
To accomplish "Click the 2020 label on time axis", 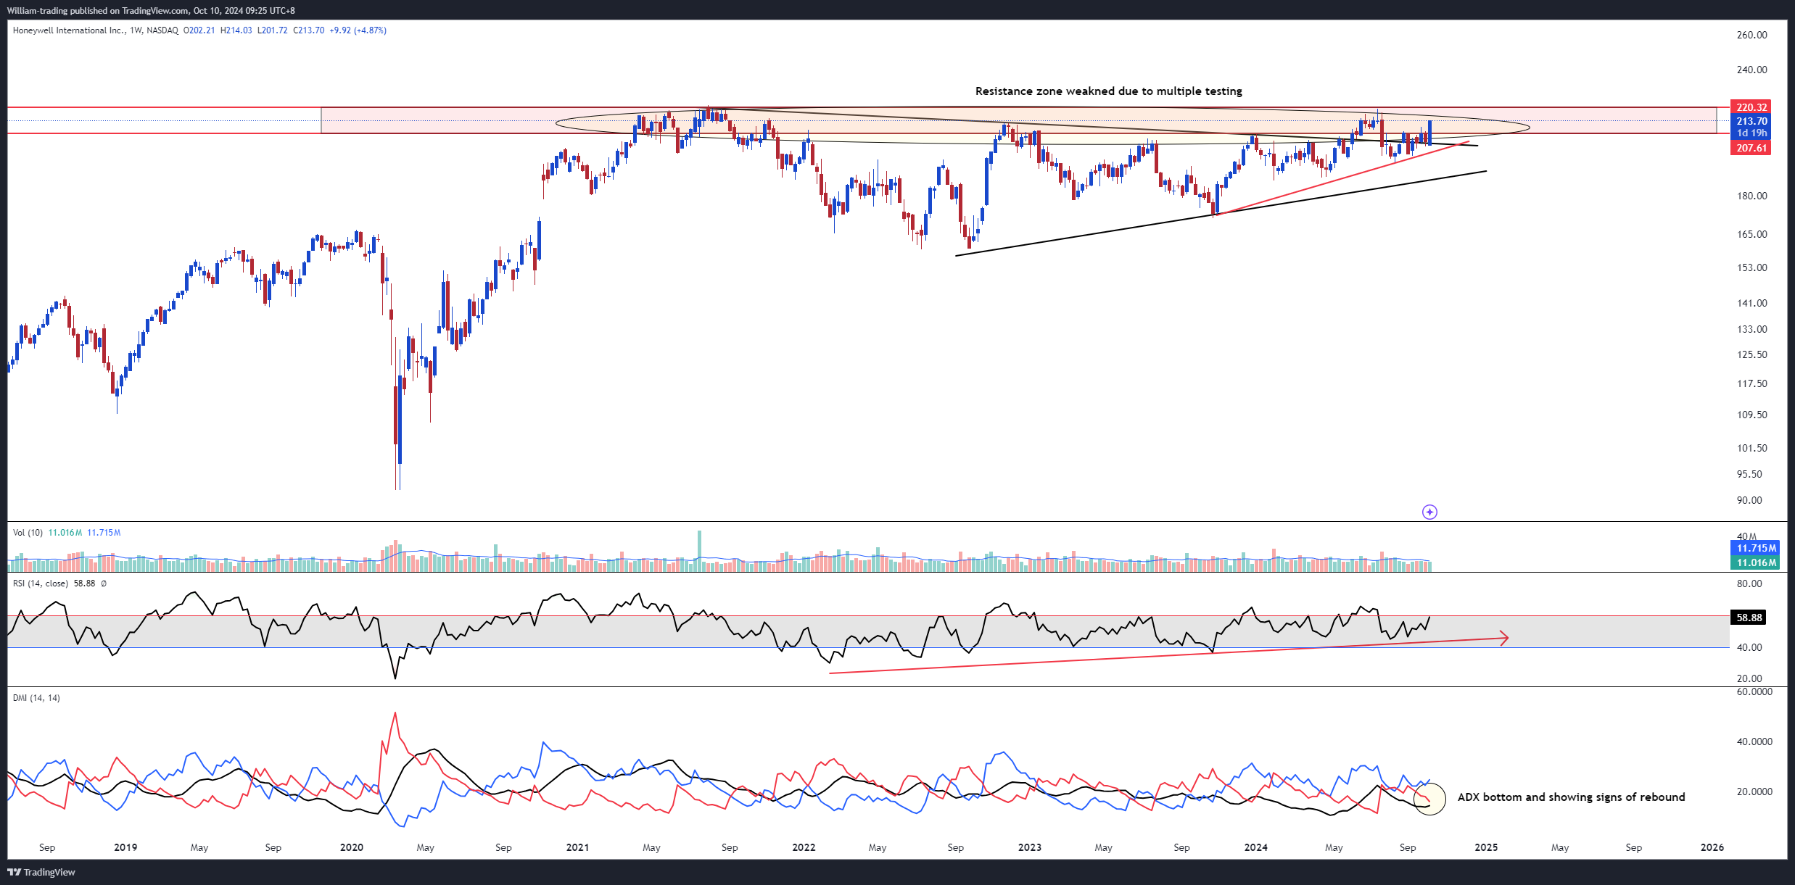I will coord(352,847).
